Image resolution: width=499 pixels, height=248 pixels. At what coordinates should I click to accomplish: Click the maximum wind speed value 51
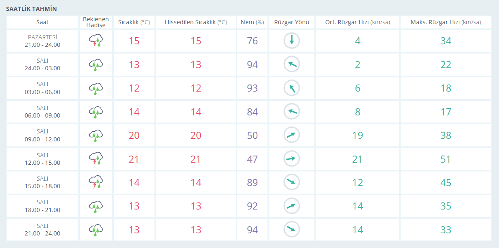(x=445, y=159)
